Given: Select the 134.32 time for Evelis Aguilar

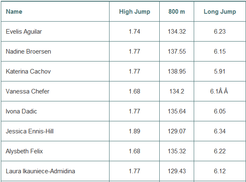Looking at the screenshot, I should pos(177,32).
